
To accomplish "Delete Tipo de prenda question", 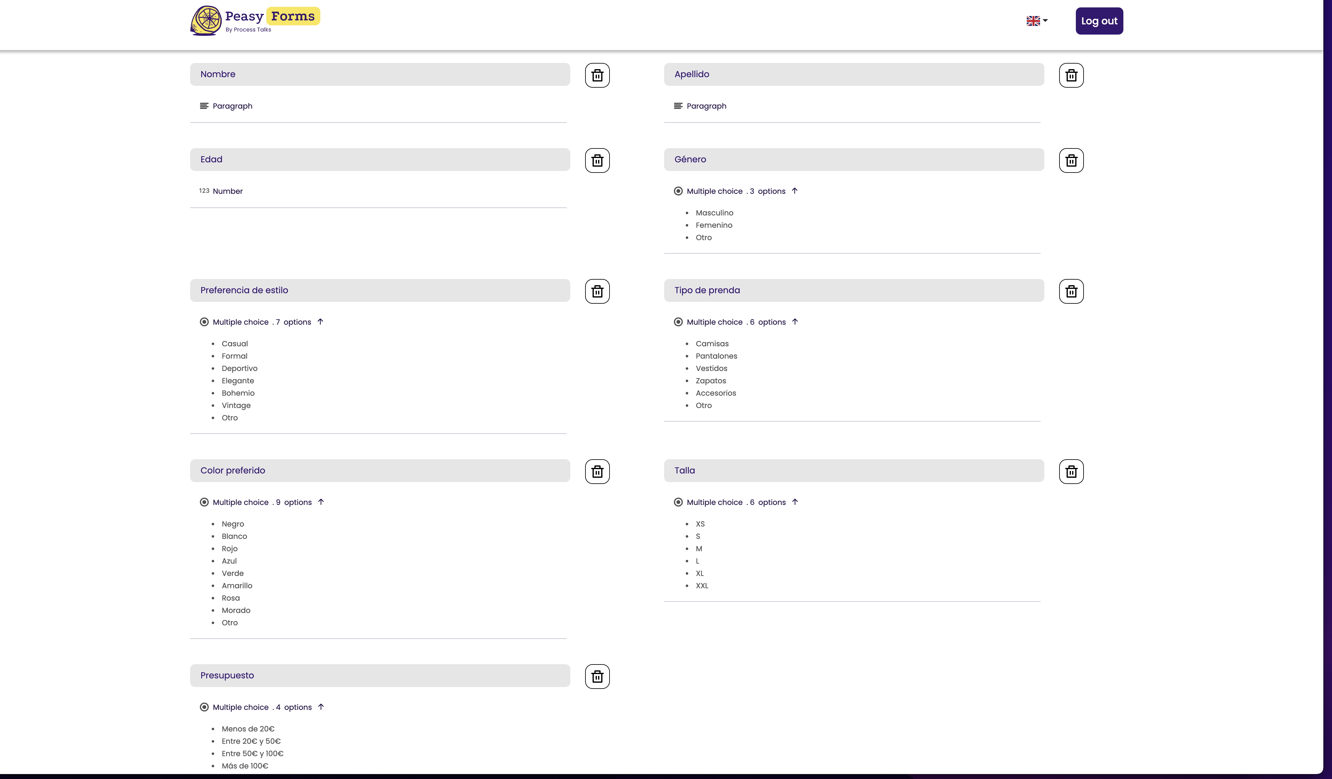I will 1072,291.
